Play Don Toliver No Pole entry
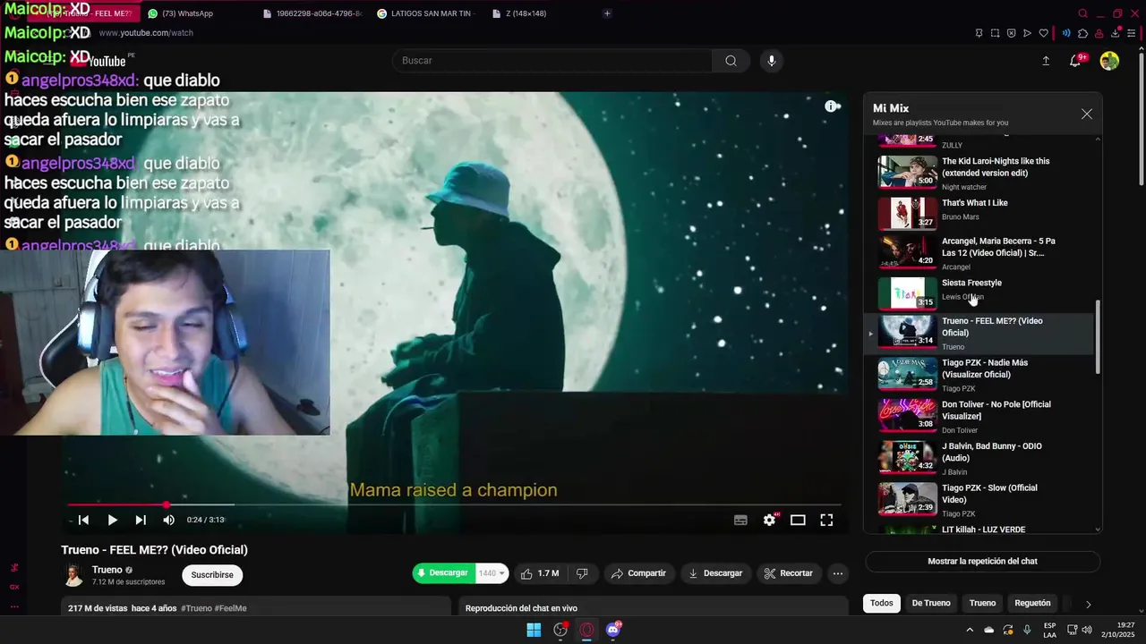This screenshot has height=644, width=1146. click(x=979, y=416)
